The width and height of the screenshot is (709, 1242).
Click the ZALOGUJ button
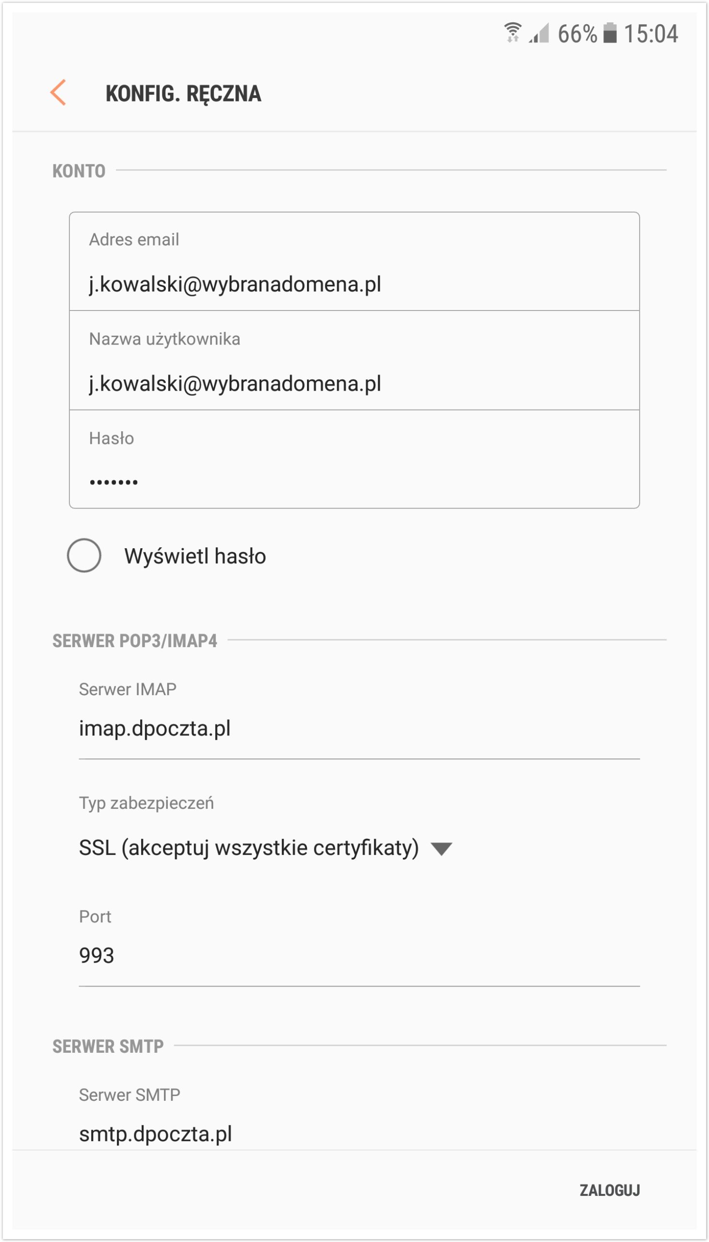point(610,1190)
